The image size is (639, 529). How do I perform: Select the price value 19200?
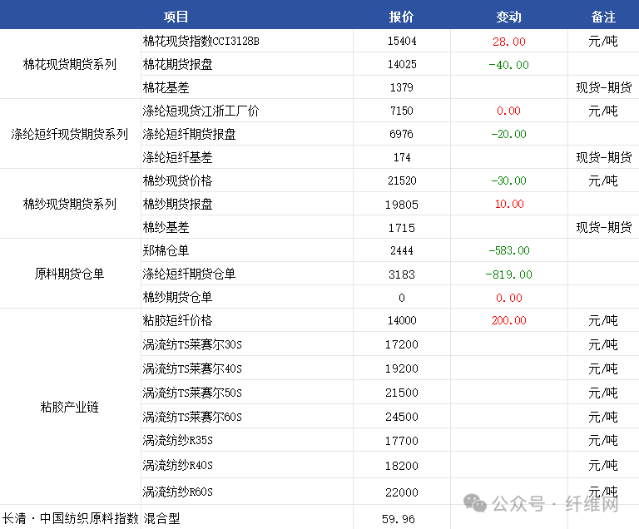coord(402,368)
